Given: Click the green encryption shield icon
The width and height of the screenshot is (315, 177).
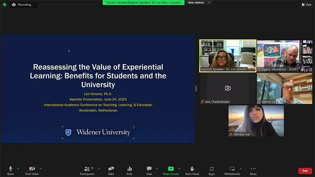Looking at the screenshot, I should pos(4,5).
